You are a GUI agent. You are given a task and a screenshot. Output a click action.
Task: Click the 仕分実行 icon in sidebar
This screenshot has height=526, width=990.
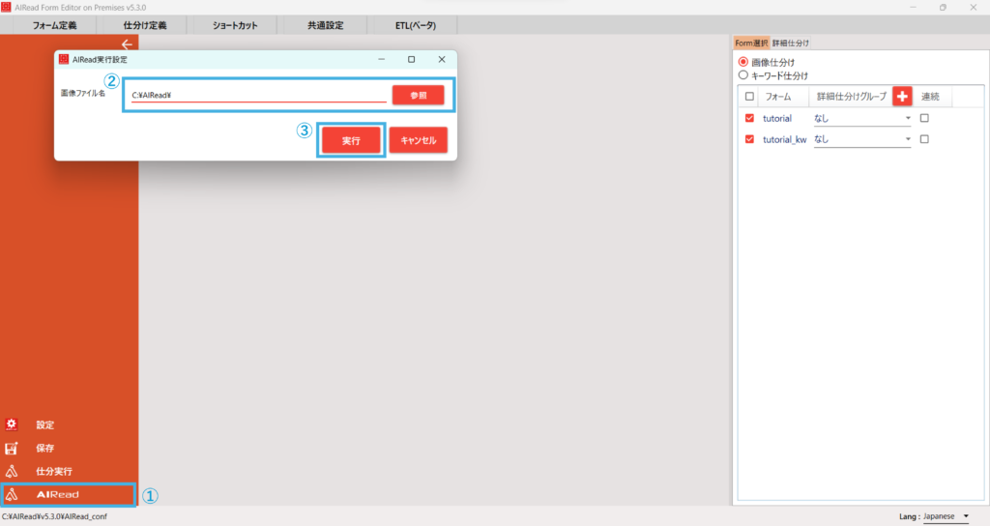click(12, 472)
